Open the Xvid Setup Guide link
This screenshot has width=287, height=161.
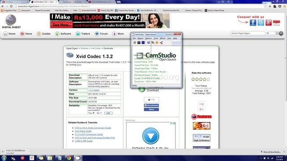point(83,131)
